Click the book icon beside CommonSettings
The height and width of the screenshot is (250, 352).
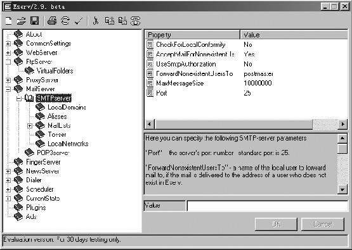[x=18, y=43]
